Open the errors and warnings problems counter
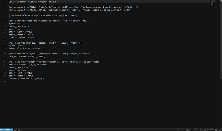 click(18, 130)
